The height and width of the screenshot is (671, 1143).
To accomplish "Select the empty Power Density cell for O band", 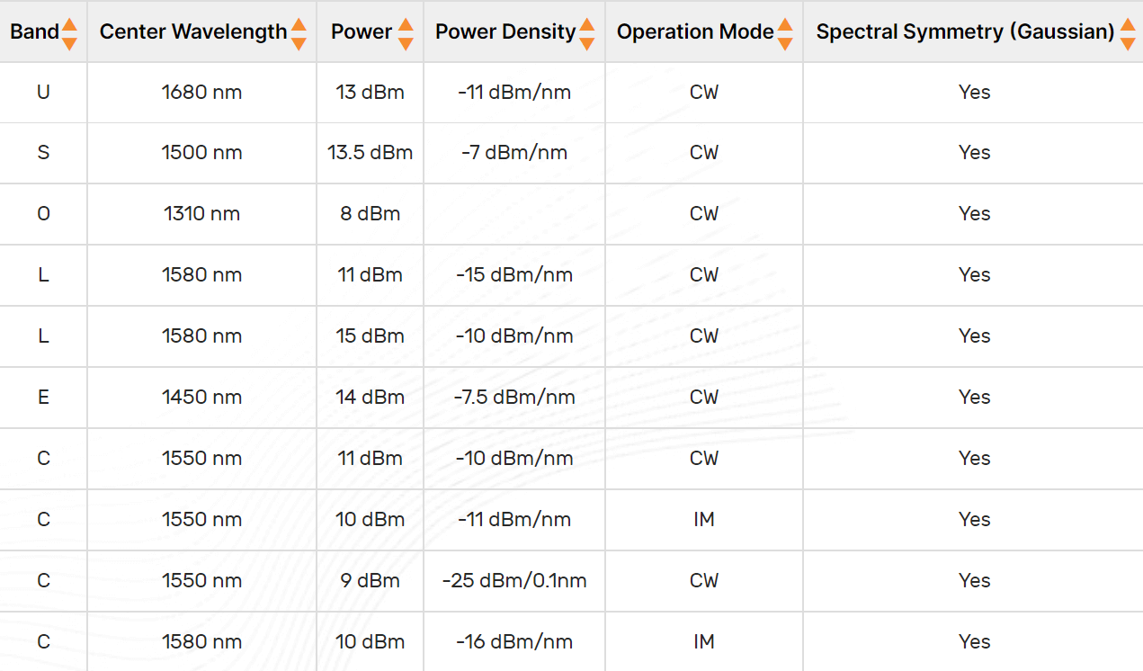I will point(514,214).
